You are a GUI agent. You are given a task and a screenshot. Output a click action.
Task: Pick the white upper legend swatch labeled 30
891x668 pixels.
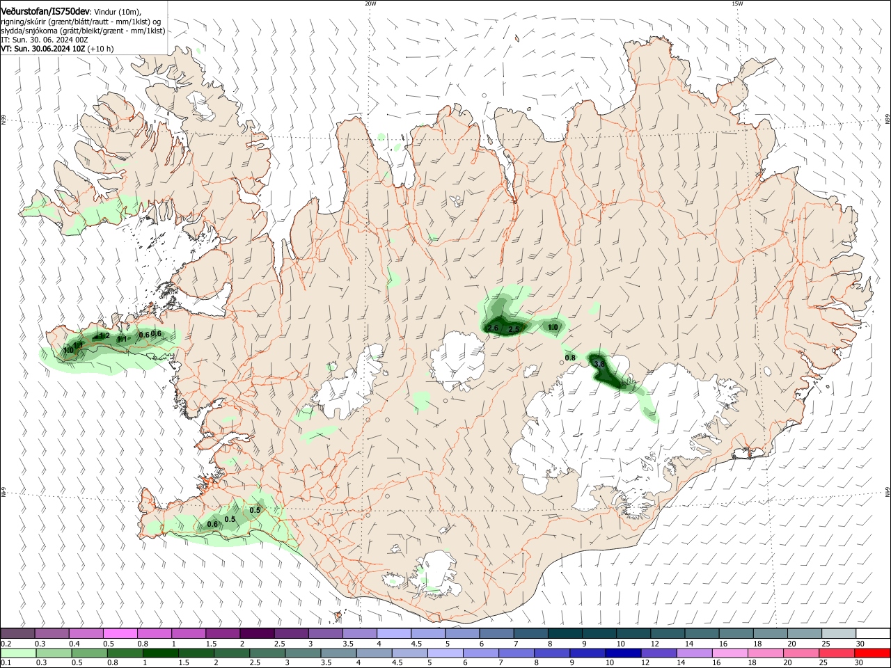click(873, 633)
